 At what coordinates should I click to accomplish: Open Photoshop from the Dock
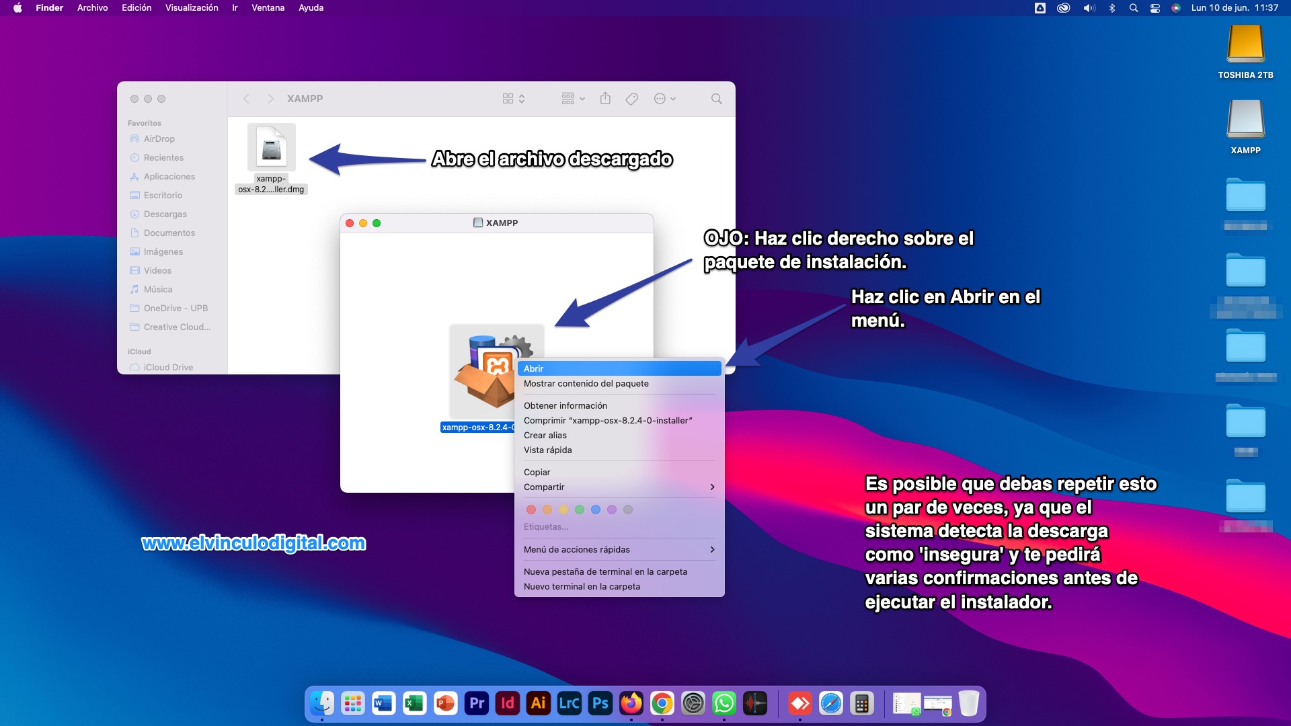pyautogui.click(x=600, y=703)
